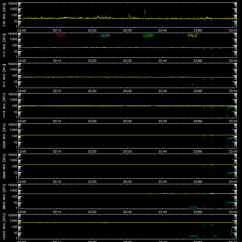Click the 22:10 tick label under 245 MHz plot

[x=57, y=31]
